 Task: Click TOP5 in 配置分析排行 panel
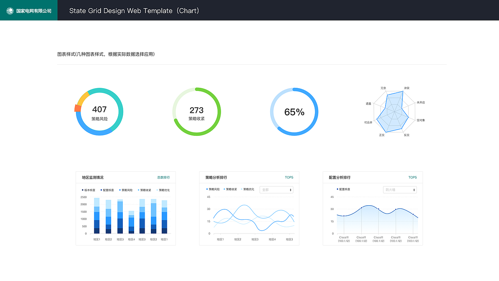(x=412, y=178)
